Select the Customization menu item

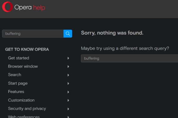click(x=21, y=100)
